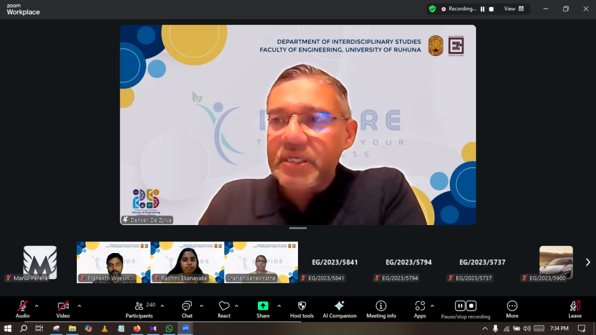Image resolution: width=596 pixels, height=335 pixels.
Task: Open the React emoji menu
Action: [x=224, y=308]
